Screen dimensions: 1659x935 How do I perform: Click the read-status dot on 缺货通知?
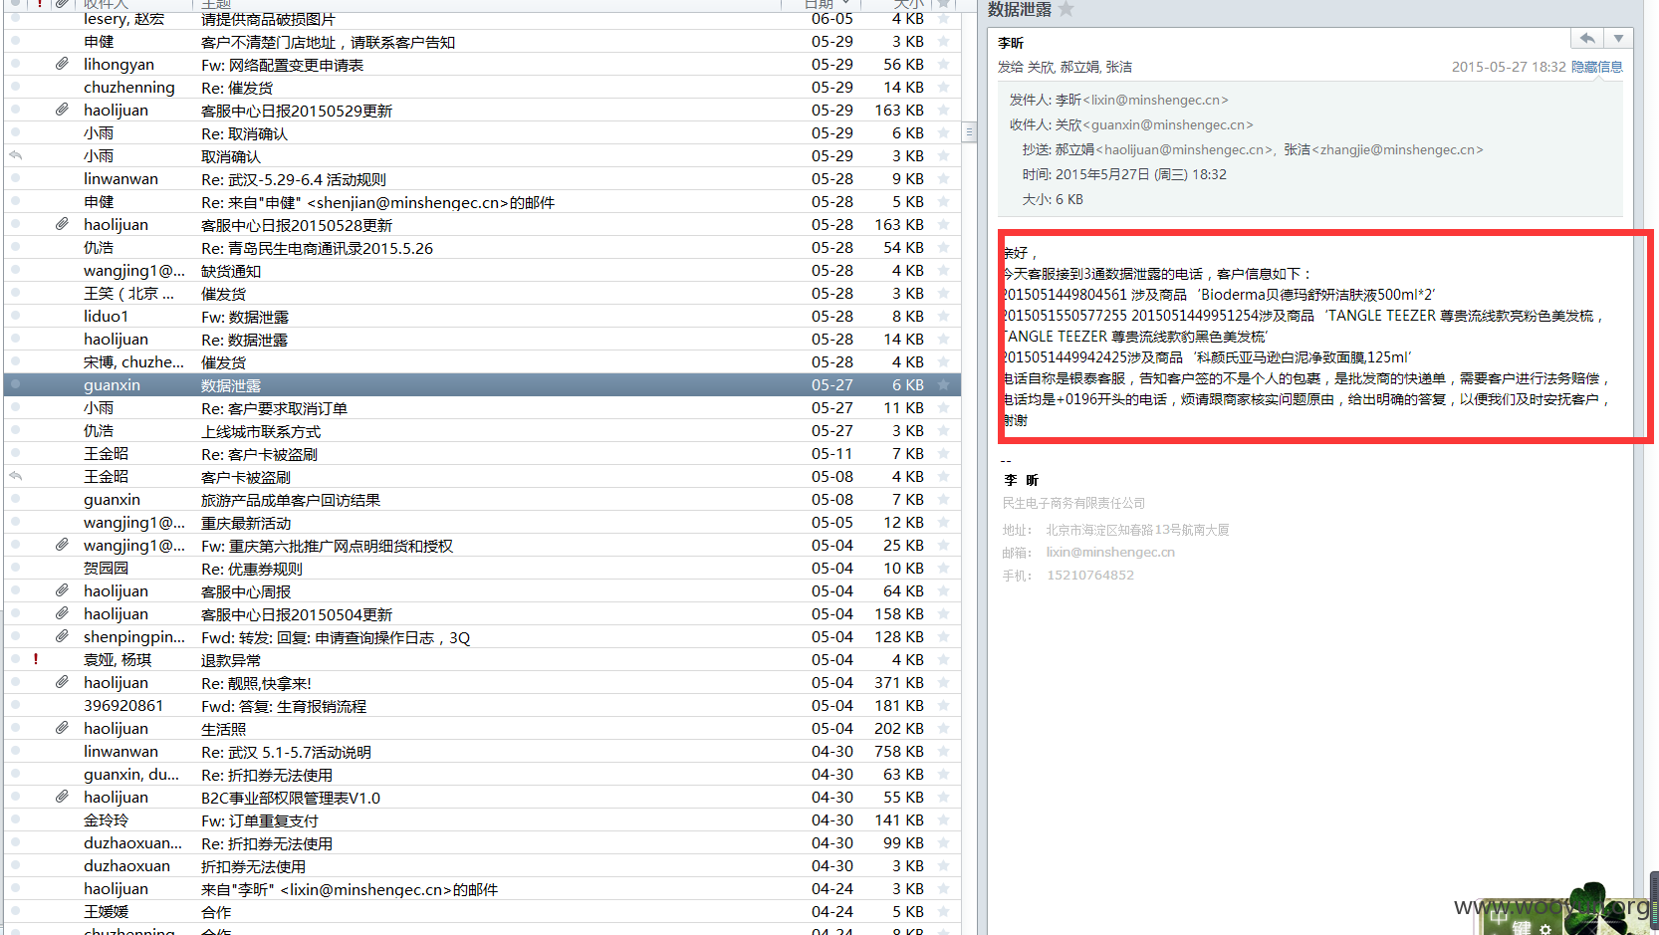tap(16, 270)
